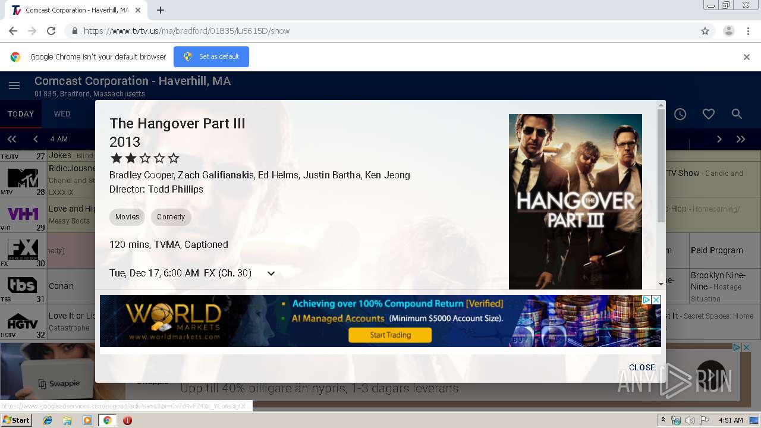The height and width of the screenshot is (428, 761).
Task: Close the Swappie bottom ad
Action: coord(746,348)
